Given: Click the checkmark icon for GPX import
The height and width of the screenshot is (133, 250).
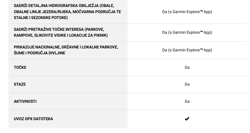Looking at the screenshot, I should tap(187, 119).
